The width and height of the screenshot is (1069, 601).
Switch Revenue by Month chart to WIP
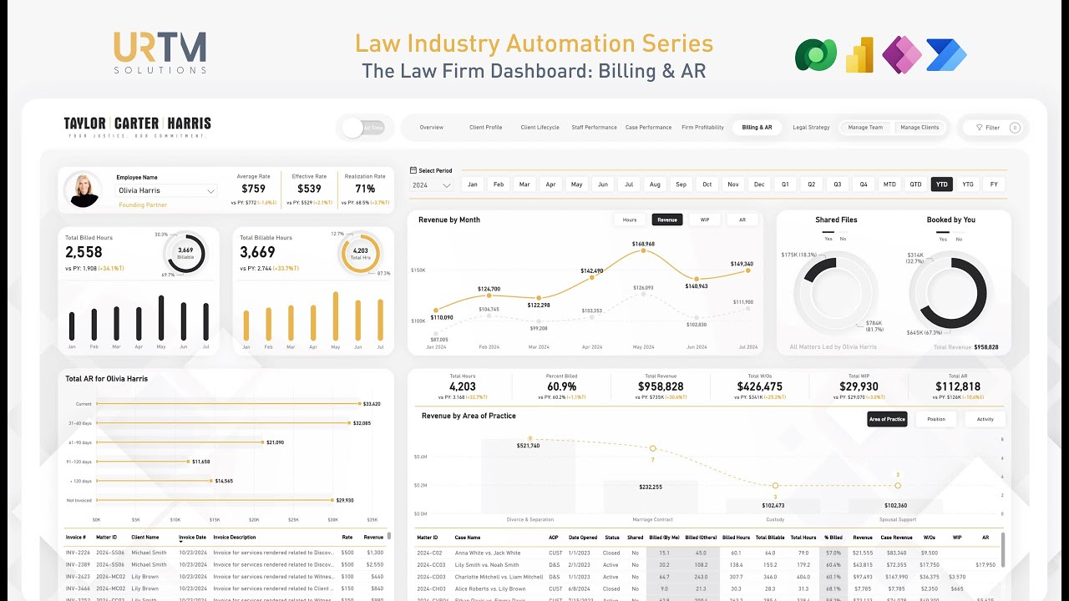(705, 220)
